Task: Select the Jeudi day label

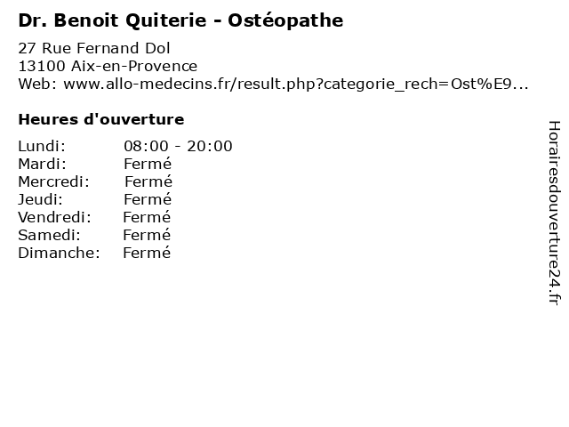Action: 40,199
